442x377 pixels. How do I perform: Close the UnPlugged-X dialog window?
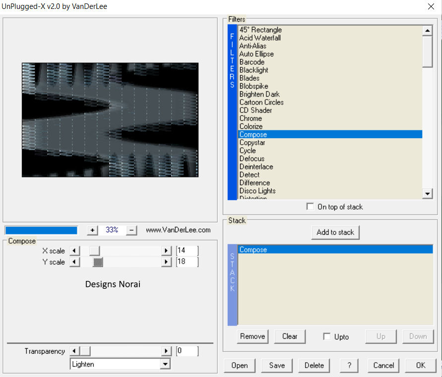tap(431, 6)
